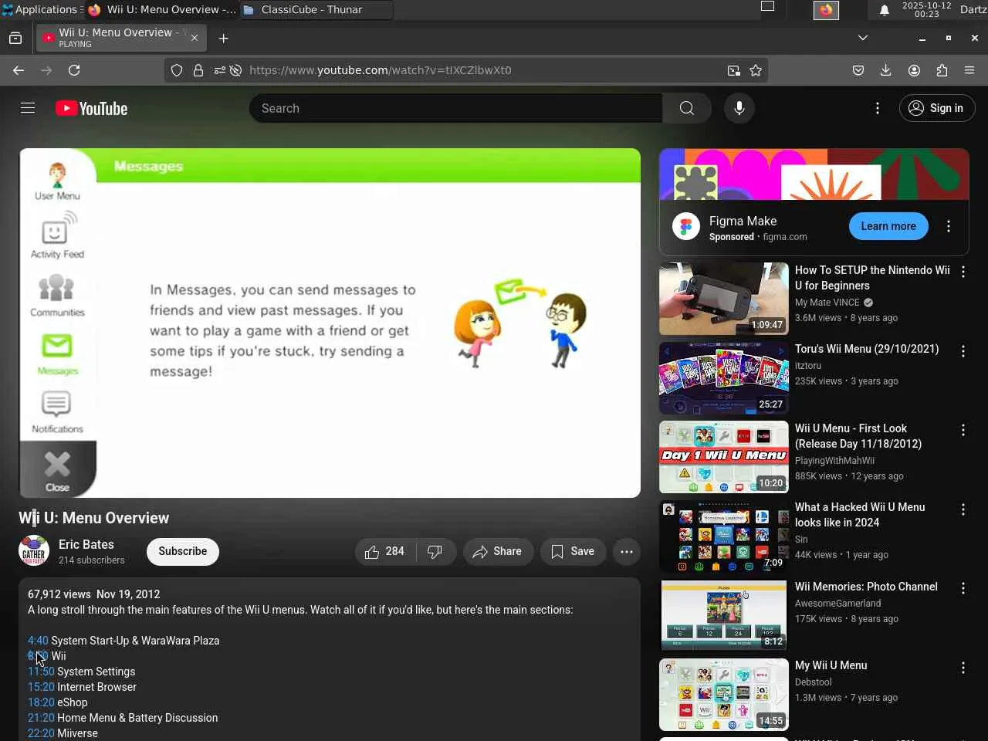Screen dimensions: 988x741
Task: Click the Sign in button
Action: tap(937, 108)
